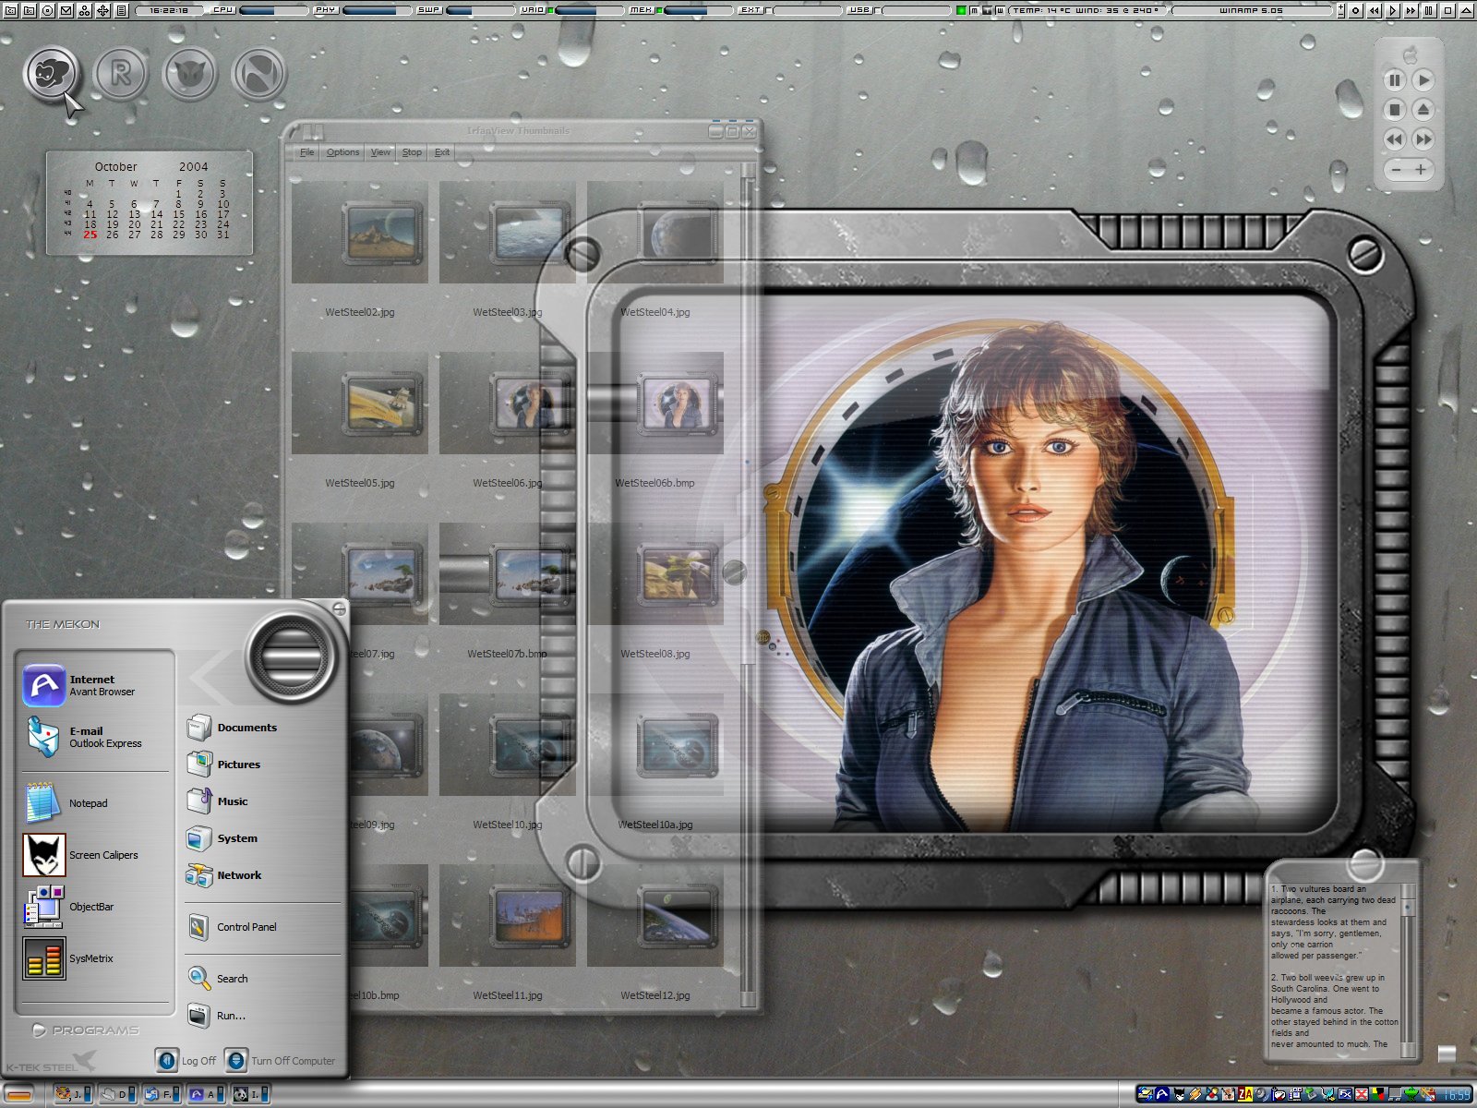Click the green indicator toggle in top bar
1477x1108 pixels.
[960, 10]
